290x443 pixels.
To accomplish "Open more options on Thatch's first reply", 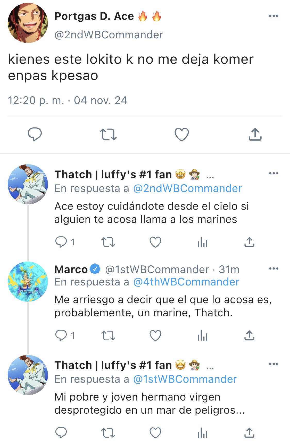I will click(x=274, y=173).
